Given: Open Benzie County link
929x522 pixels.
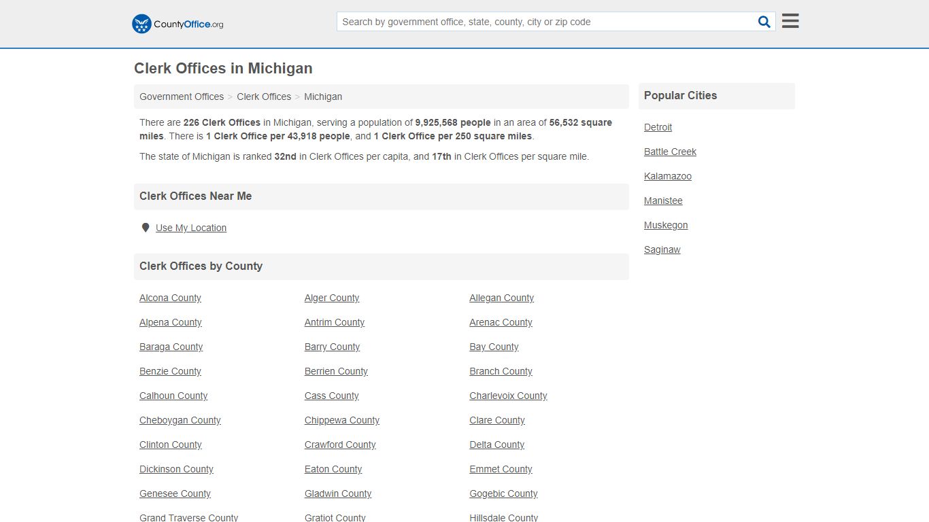Looking at the screenshot, I should [170, 371].
